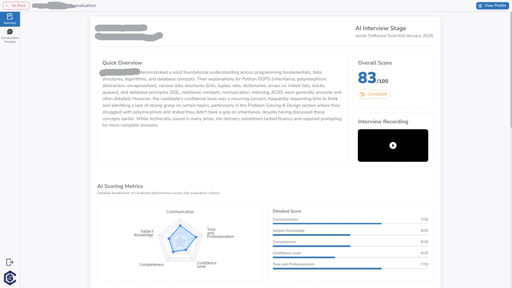Click the sparkle icon beside CONSIDER
The width and height of the screenshot is (512, 288).
click(x=363, y=94)
